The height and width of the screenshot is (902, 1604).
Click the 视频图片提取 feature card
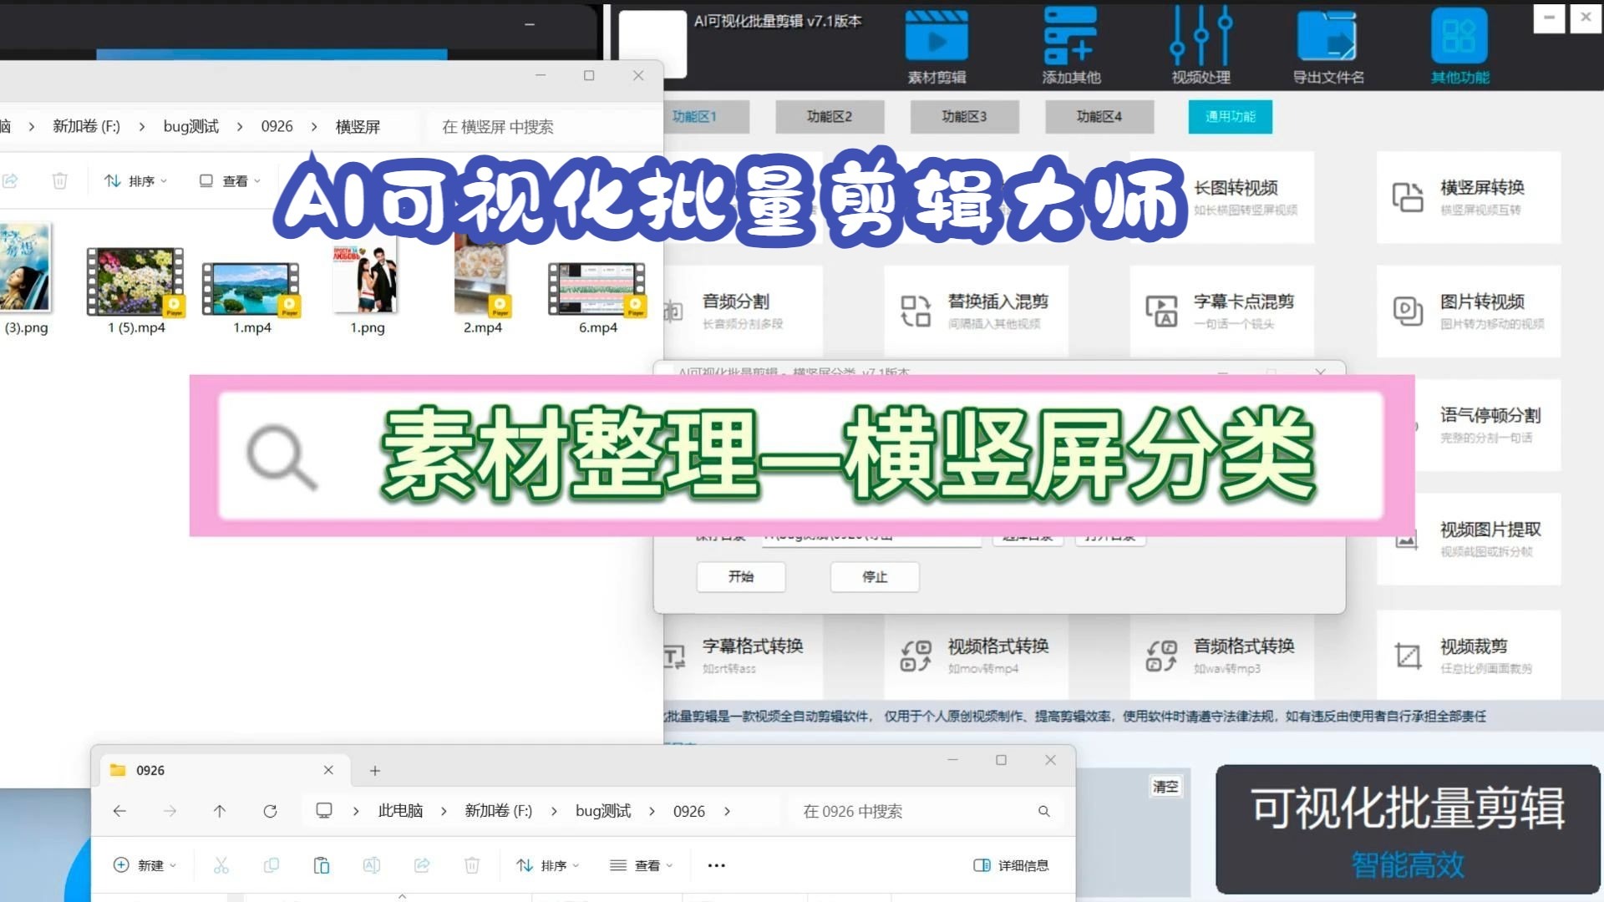[x=1469, y=539]
